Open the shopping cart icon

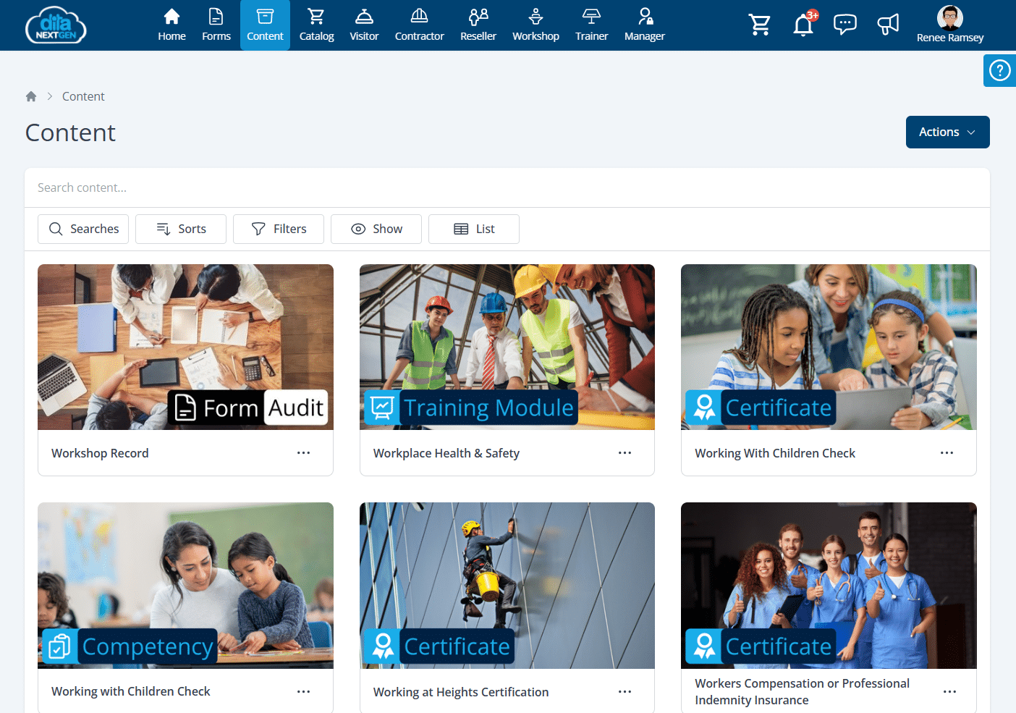pos(759,25)
